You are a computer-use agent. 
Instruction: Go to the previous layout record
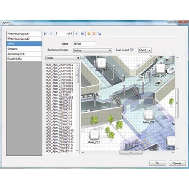51,34
